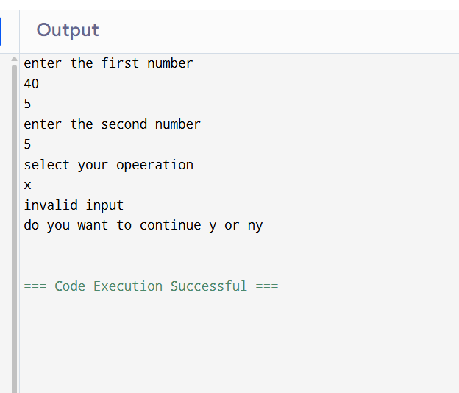Image resolution: width=459 pixels, height=393 pixels.
Task: Click the word 'invalid' in the output
Action: [x=51, y=205]
